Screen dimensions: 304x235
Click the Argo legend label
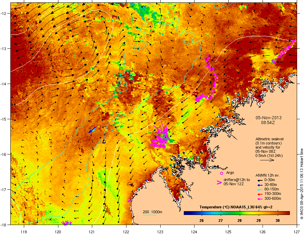tap(230, 172)
